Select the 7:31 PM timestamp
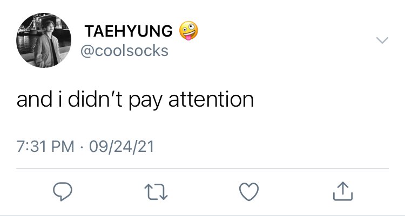 [45, 147]
